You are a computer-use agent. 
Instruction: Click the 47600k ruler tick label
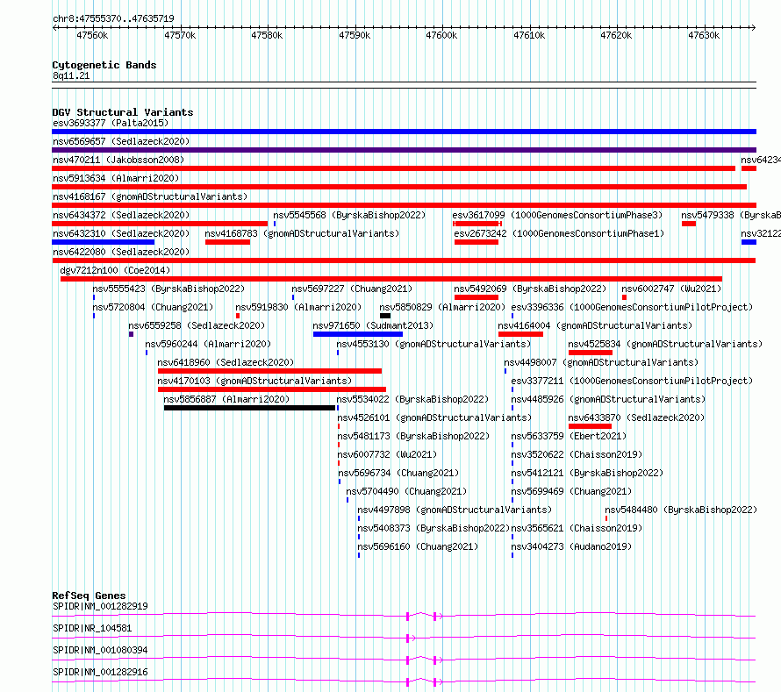click(441, 35)
